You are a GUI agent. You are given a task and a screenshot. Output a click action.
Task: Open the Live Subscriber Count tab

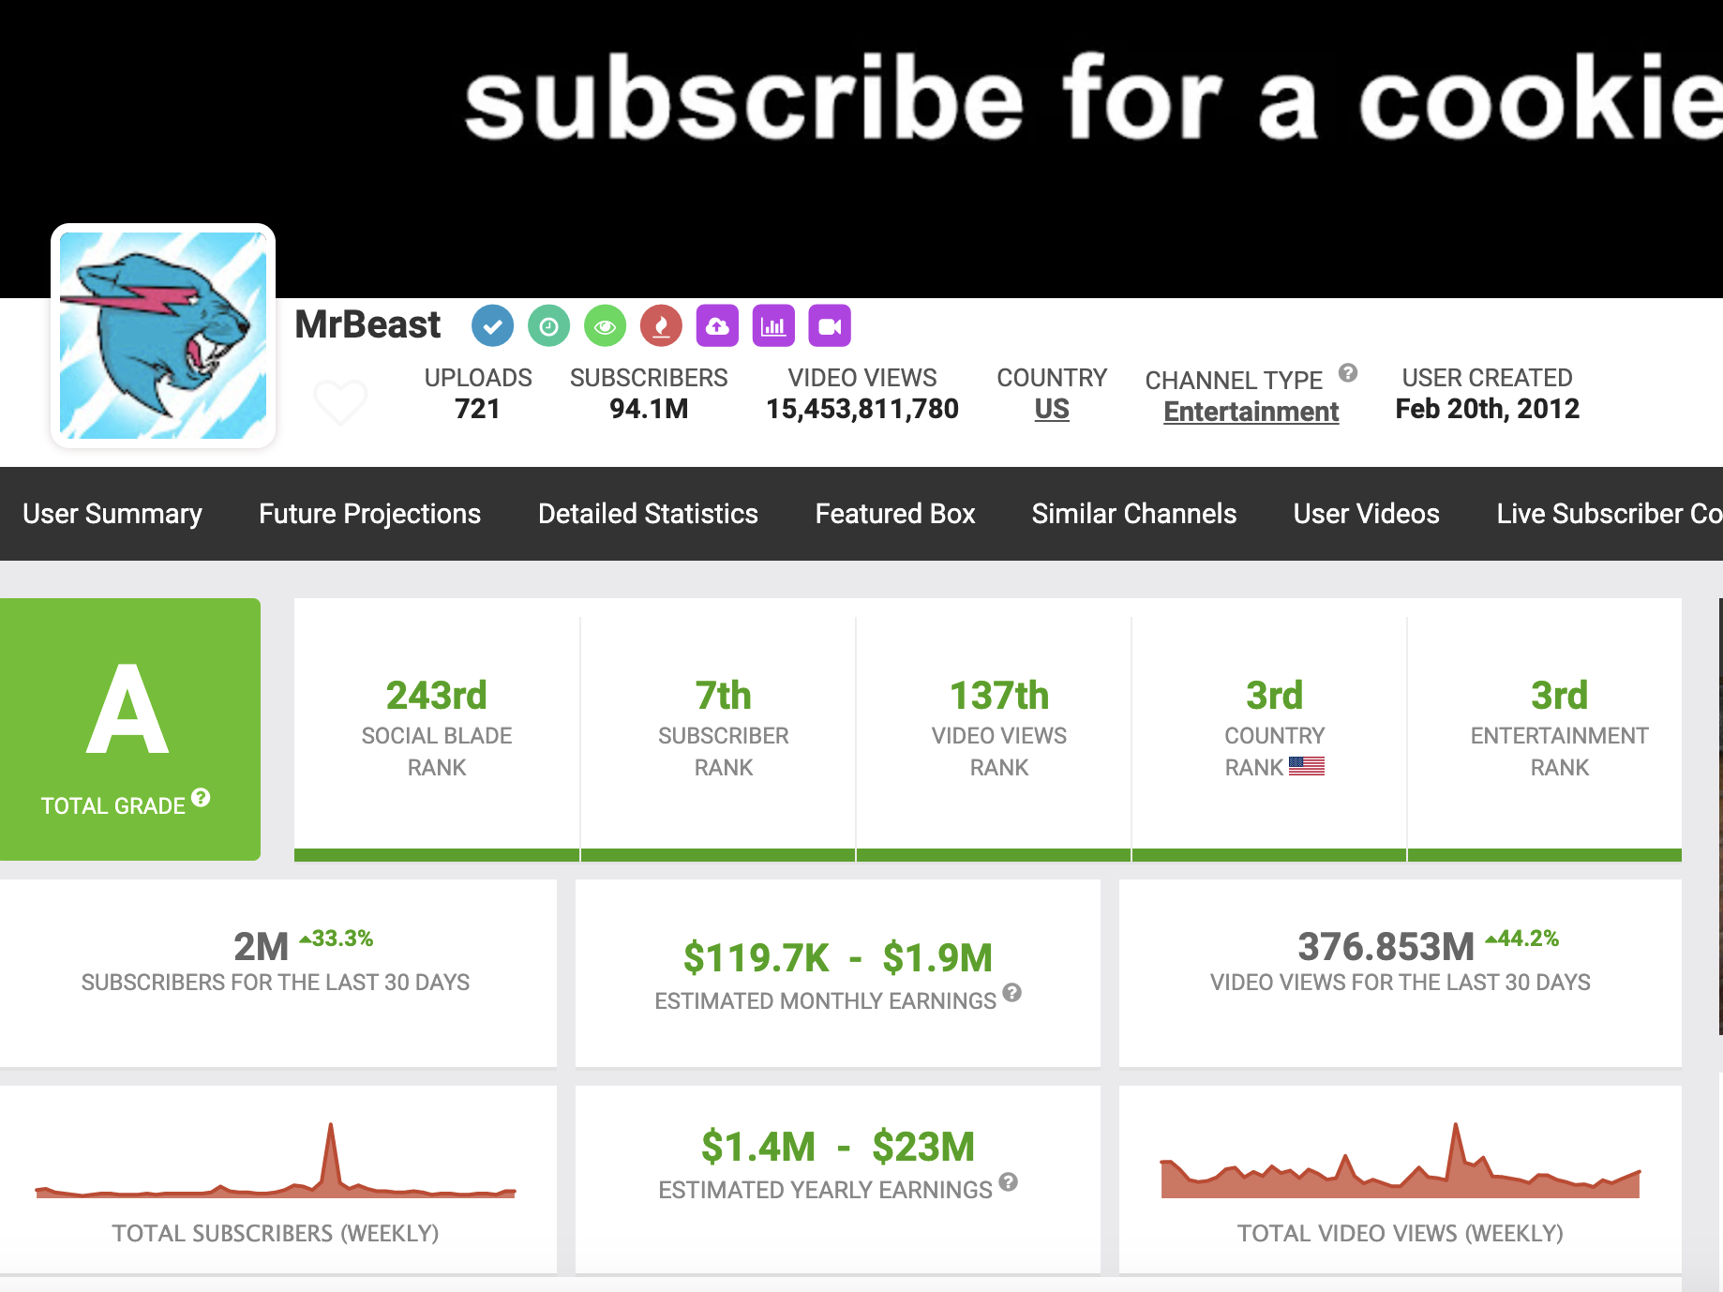(x=1609, y=514)
